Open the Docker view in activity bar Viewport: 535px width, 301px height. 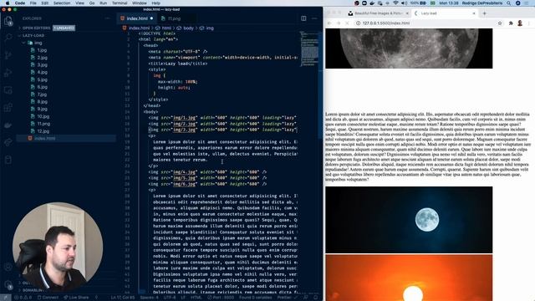[8, 125]
